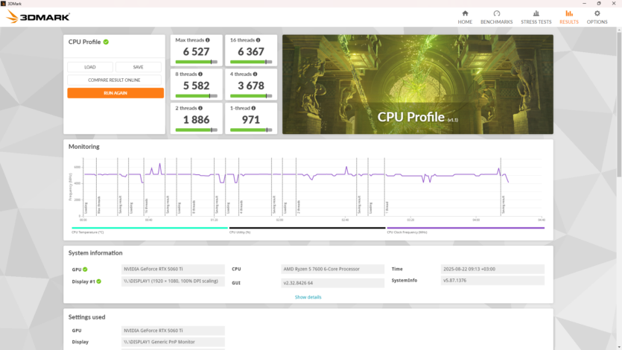
Task: Click the Save button
Action: tap(138, 67)
